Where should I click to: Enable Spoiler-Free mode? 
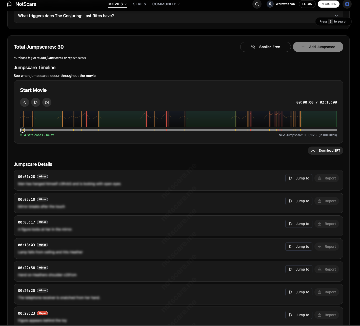[265, 47]
